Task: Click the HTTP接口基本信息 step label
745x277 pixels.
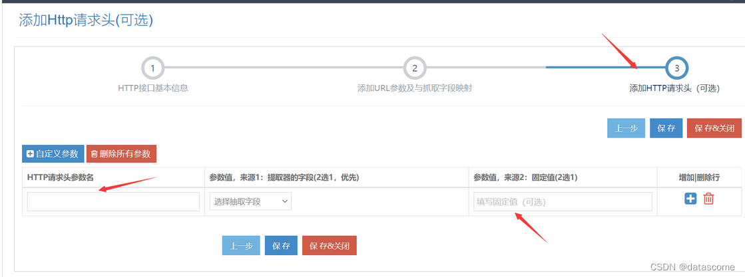Action: coord(153,88)
